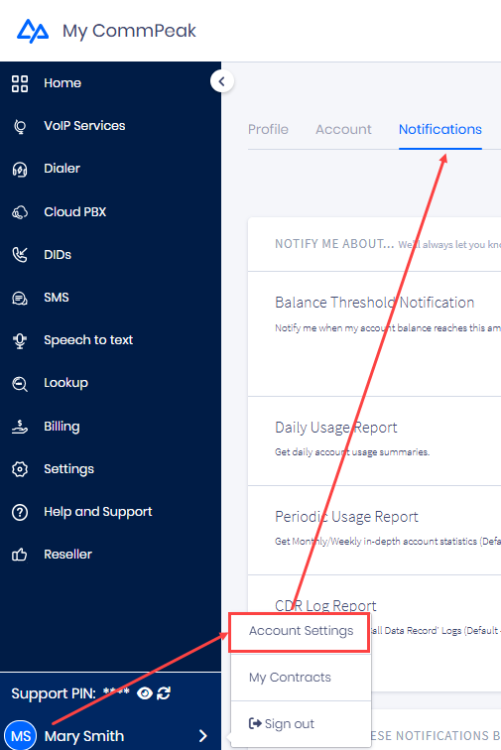The height and width of the screenshot is (750, 501).
Task: Collapse the sidebar with the arrow button
Action: click(221, 81)
